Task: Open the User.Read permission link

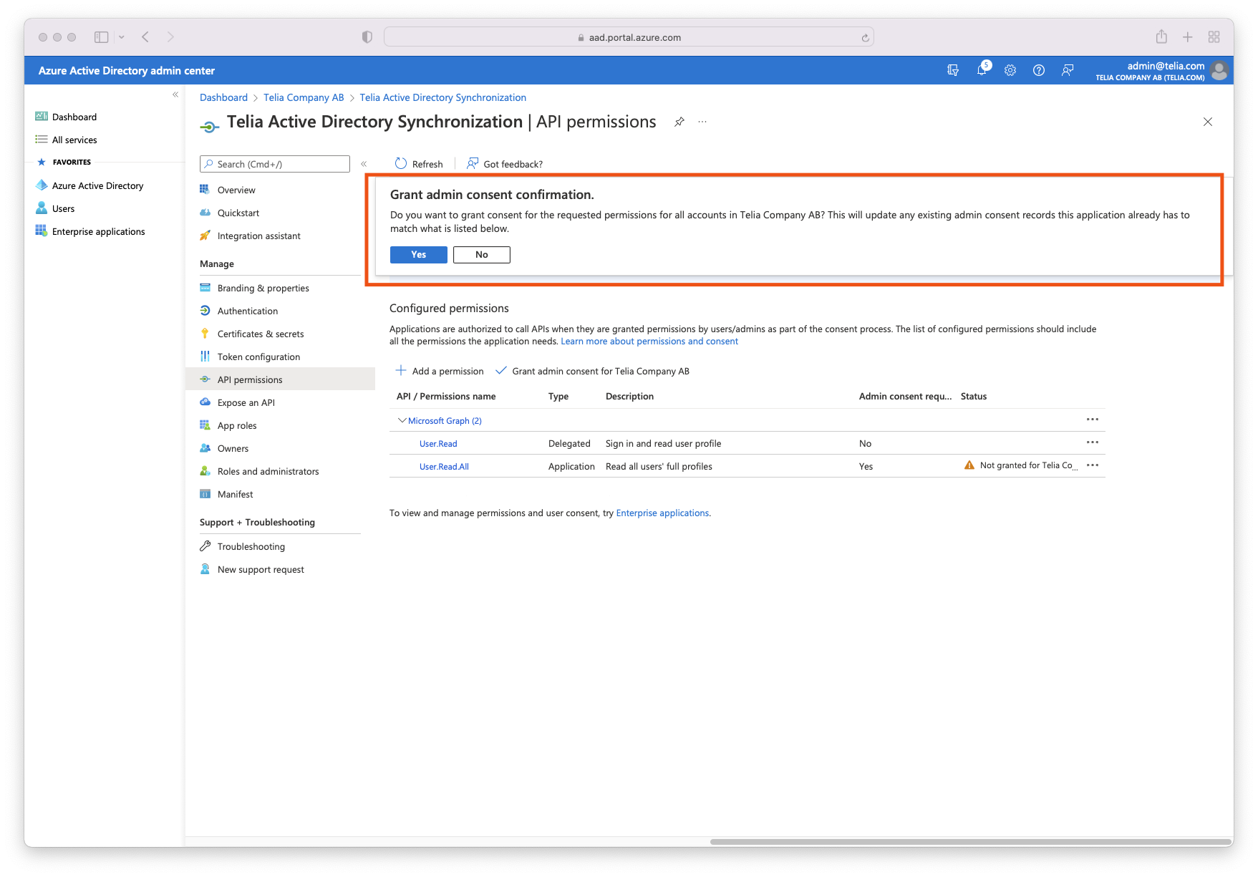Action: 438,444
